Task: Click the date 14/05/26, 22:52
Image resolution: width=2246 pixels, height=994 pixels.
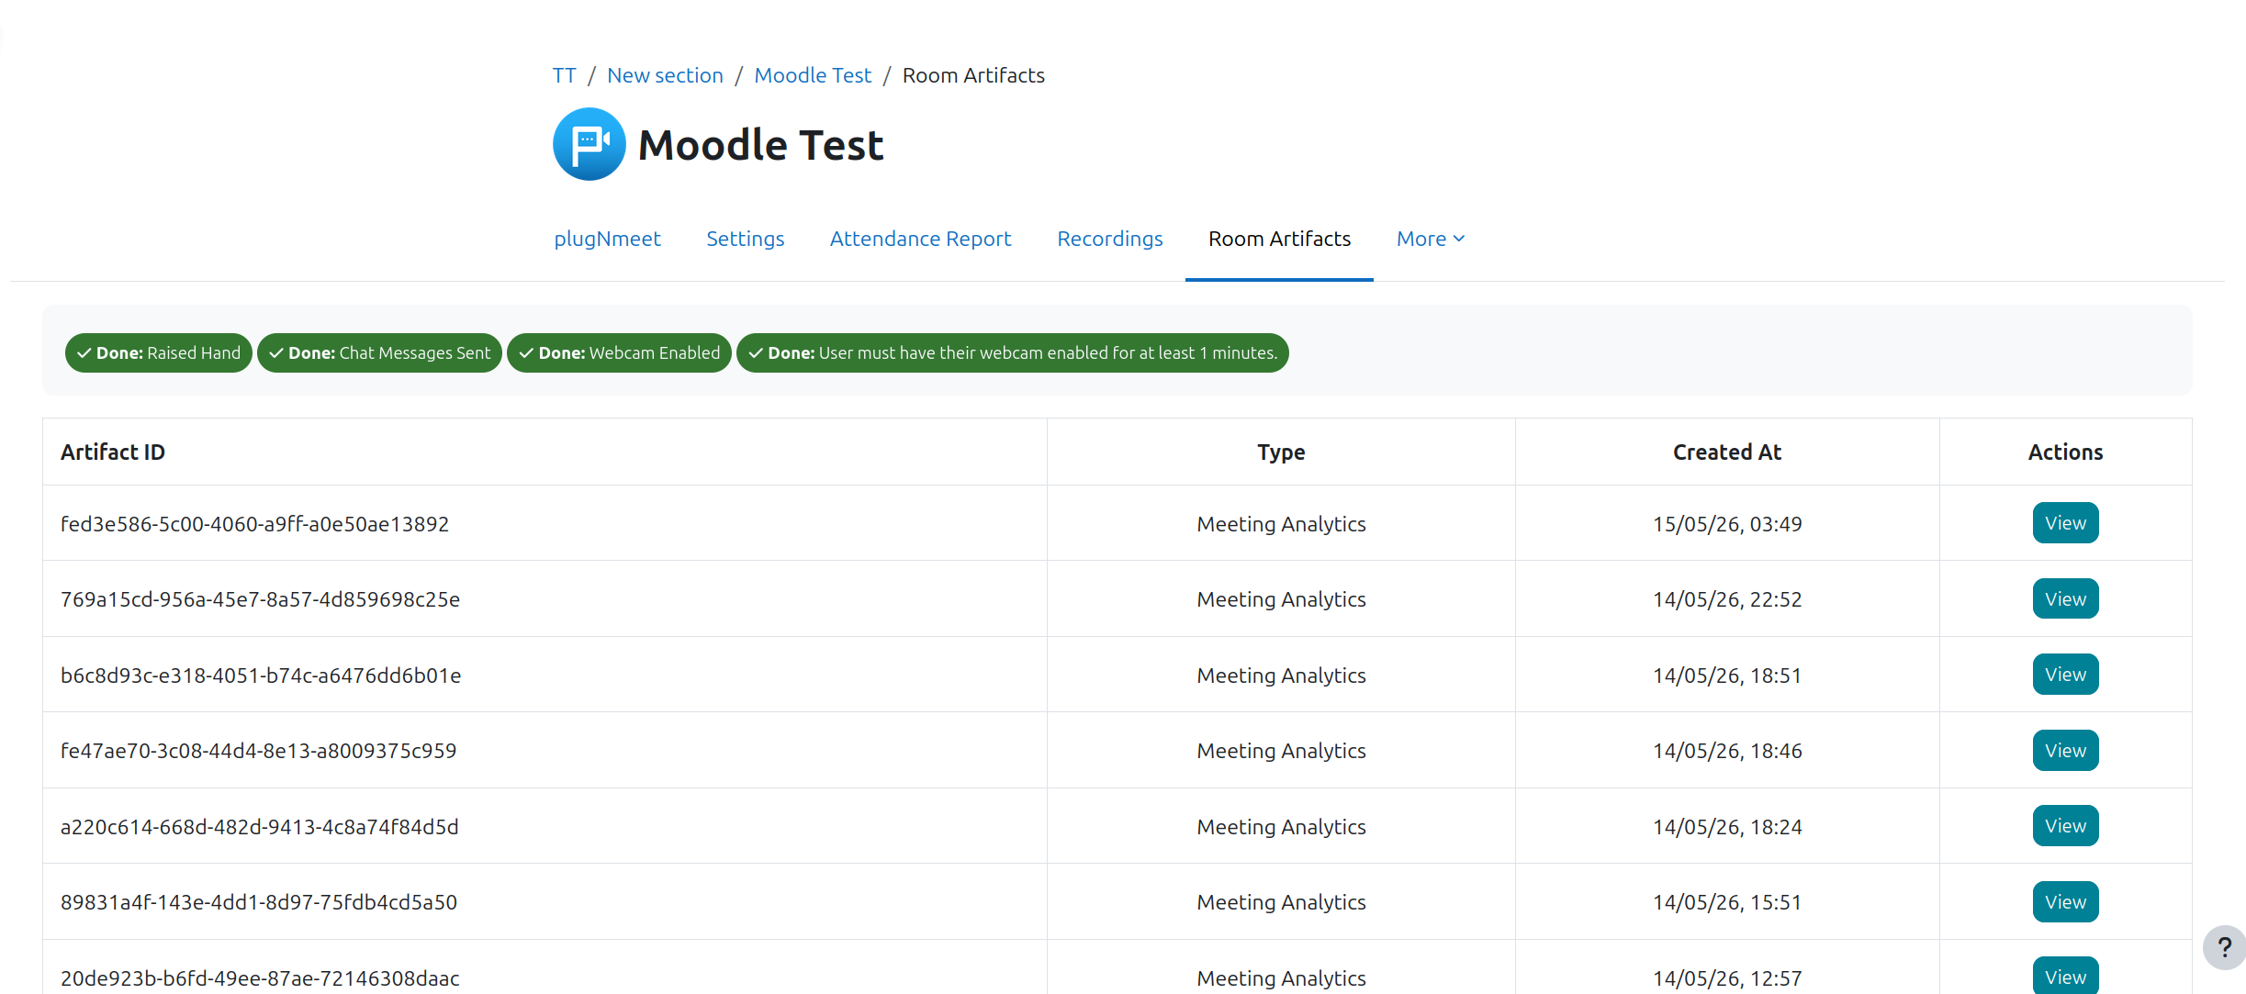Action: pos(1727,598)
